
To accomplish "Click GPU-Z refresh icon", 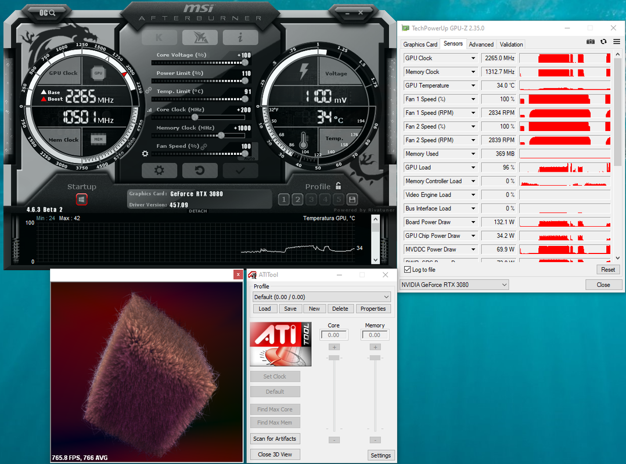I will (604, 41).
